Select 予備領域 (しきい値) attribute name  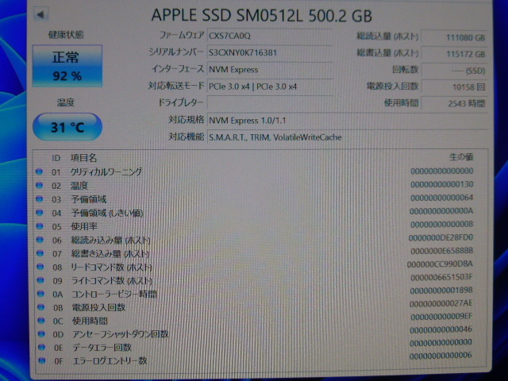click(x=107, y=214)
